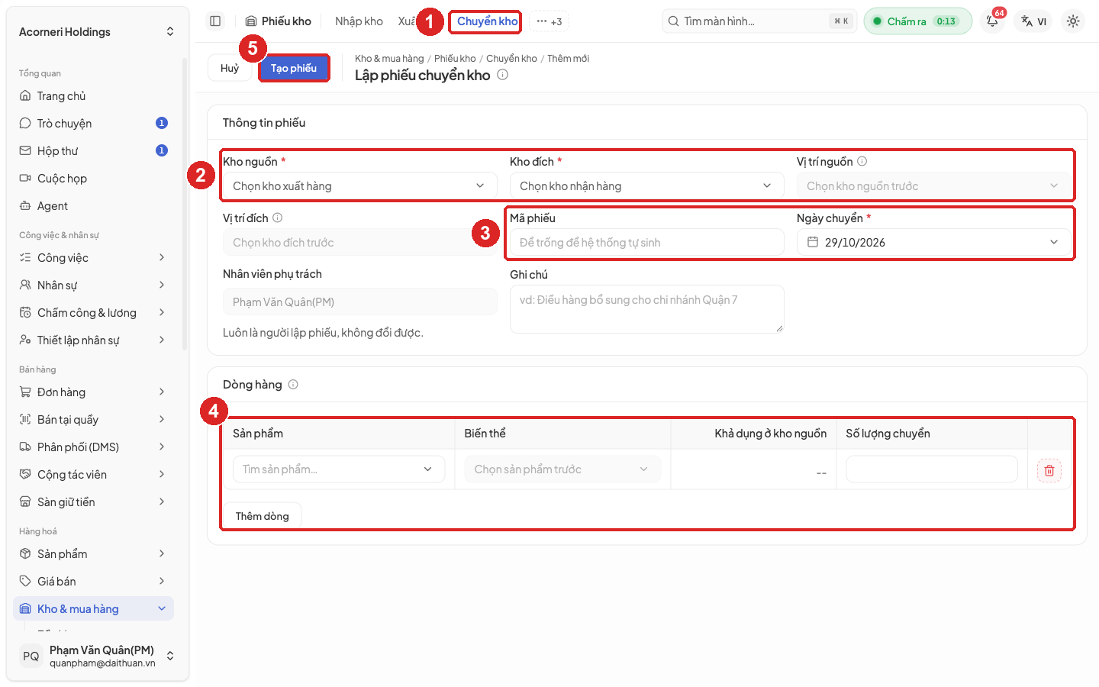The image size is (1099, 687).
Task: Open notifications bell icon
Action: [x=992, y=21]
